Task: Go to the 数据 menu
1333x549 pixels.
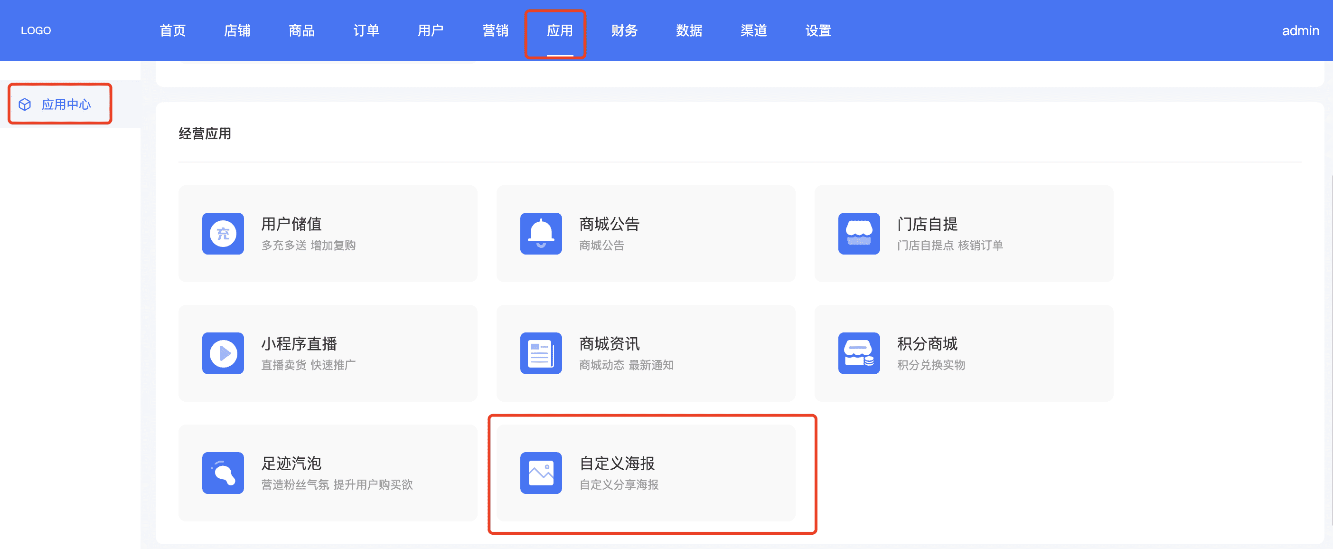Action: pos(689,30)
